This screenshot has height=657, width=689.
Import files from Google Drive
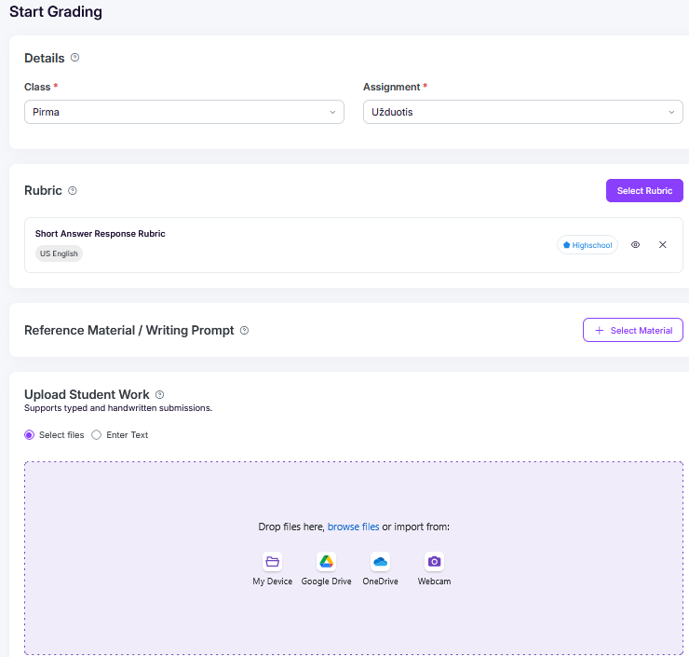click(x=326, y=562)
